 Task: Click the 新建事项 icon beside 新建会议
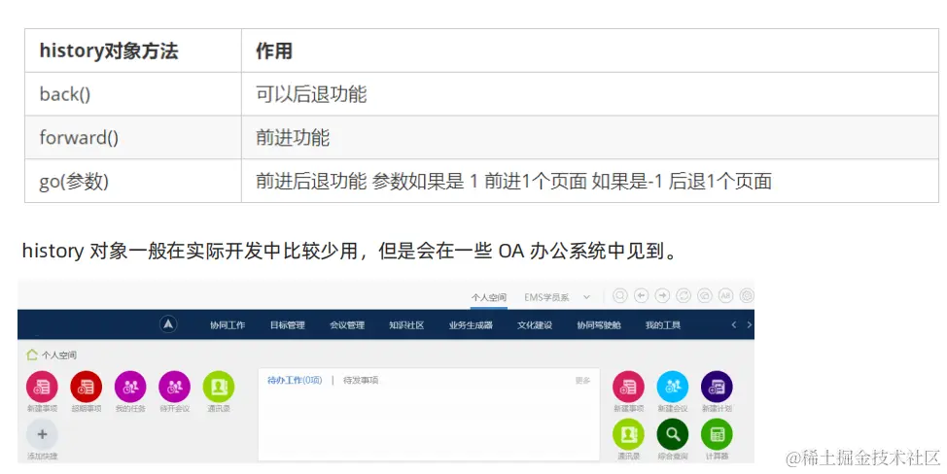(628, 387)
